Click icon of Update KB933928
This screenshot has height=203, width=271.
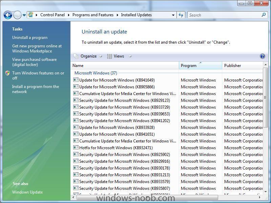tap(76, 127)
